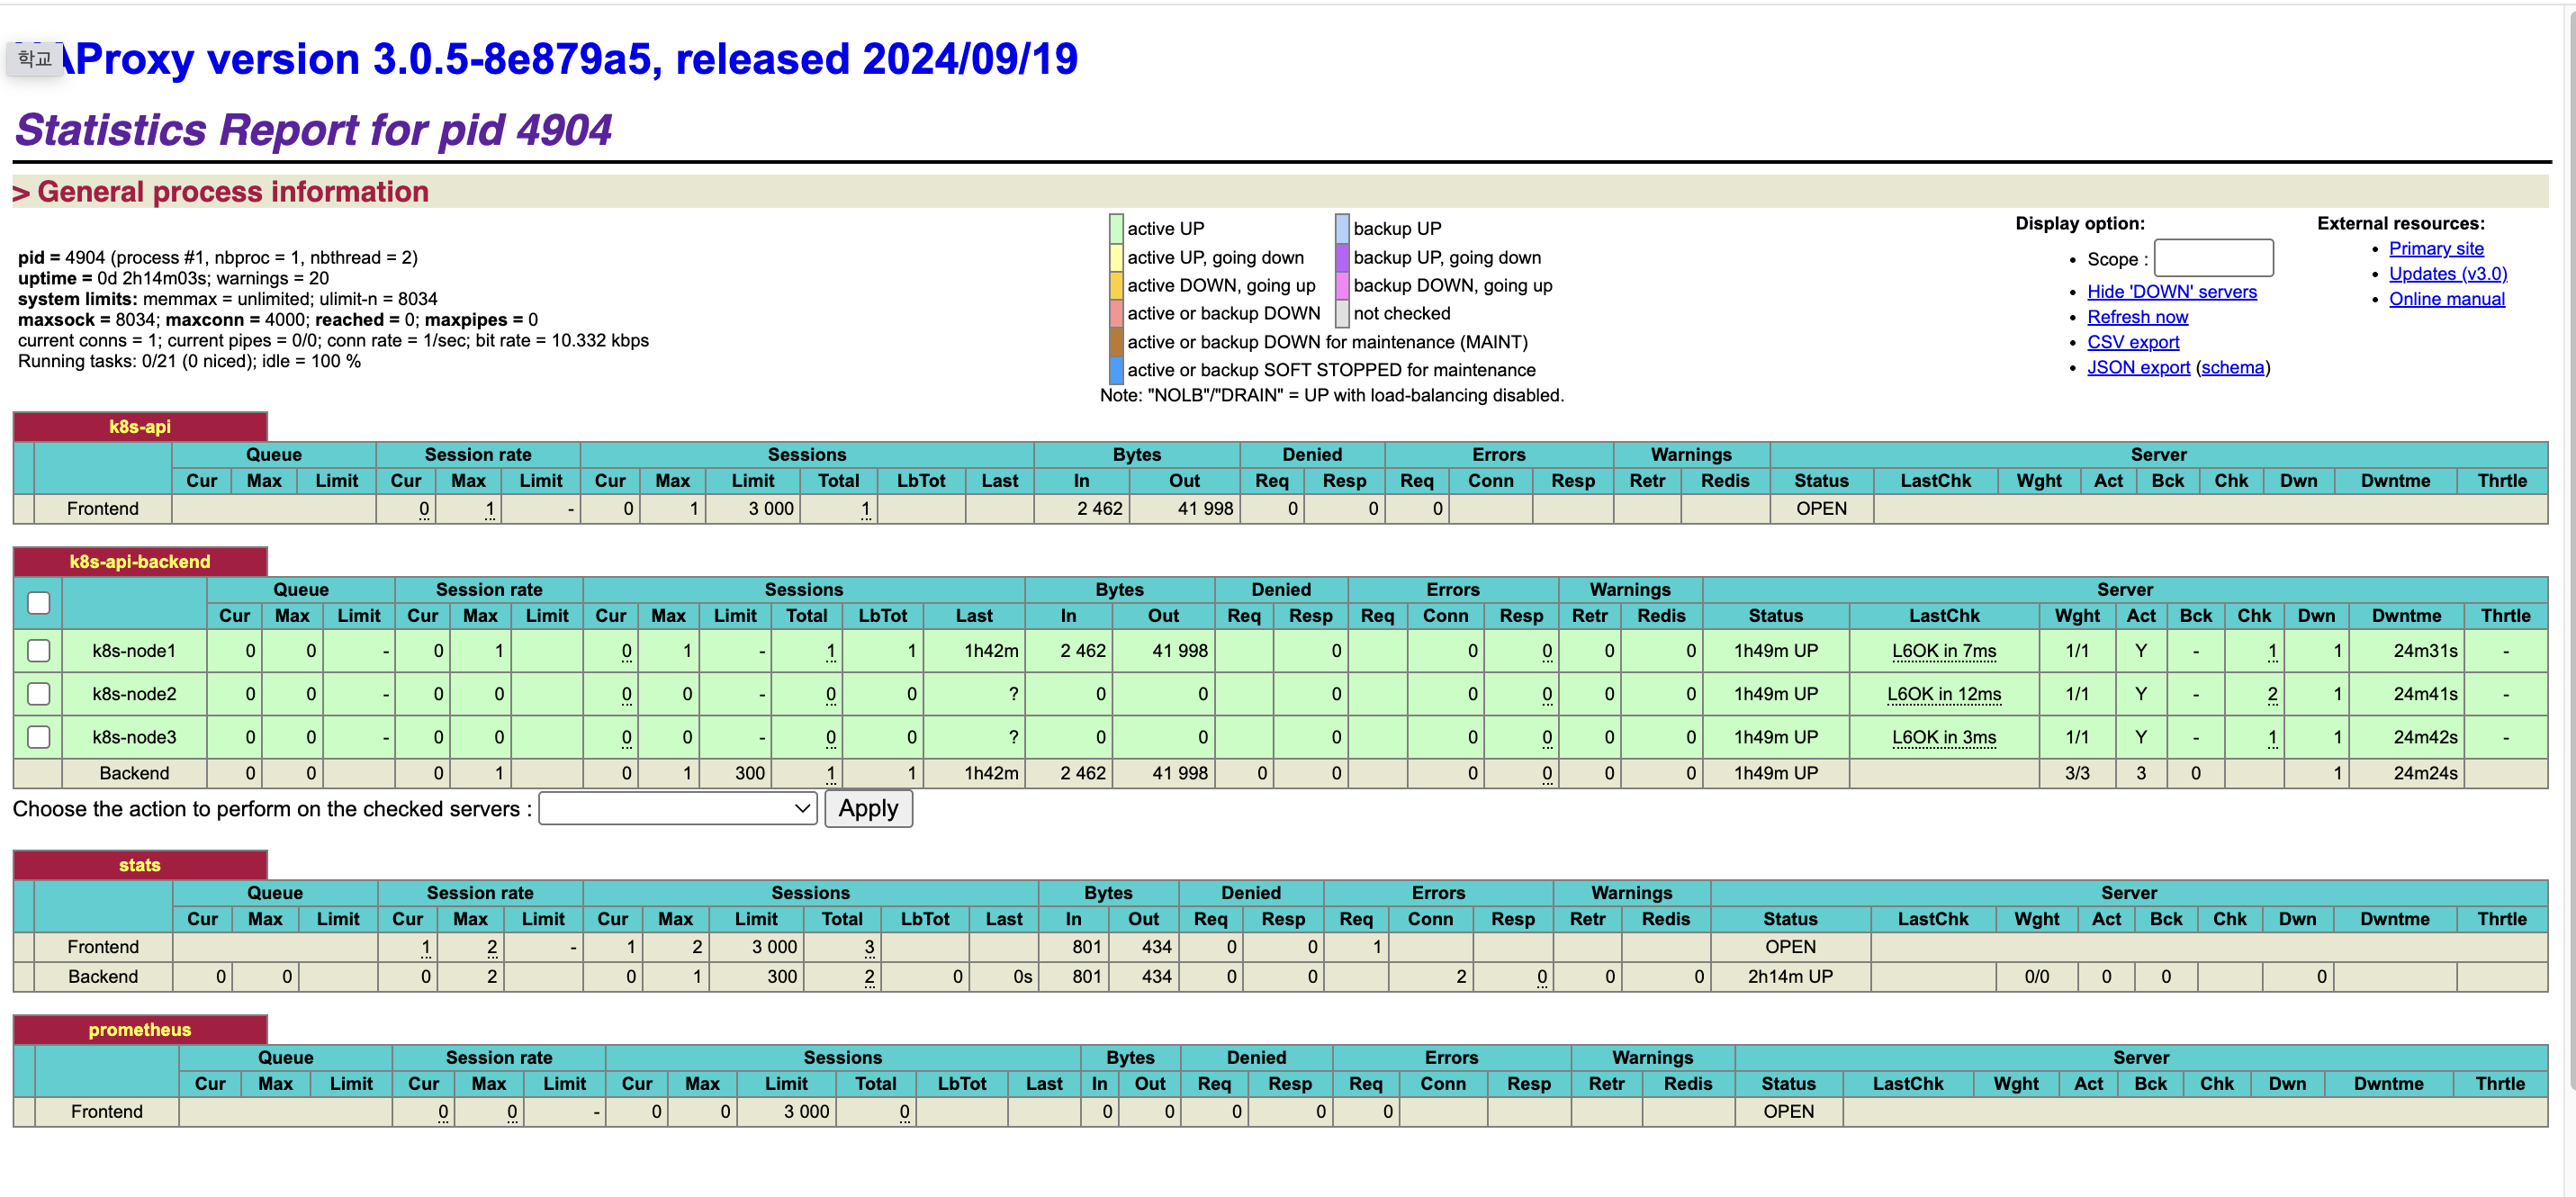The width and height of the screenshot is (2576, 1197).
Task: Click the active UP green legend swatch
Action: (1116, 228)
